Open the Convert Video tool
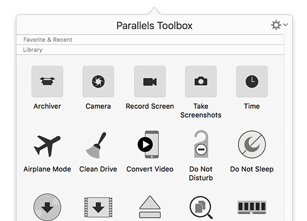The image size is (307, 221). 148,144
